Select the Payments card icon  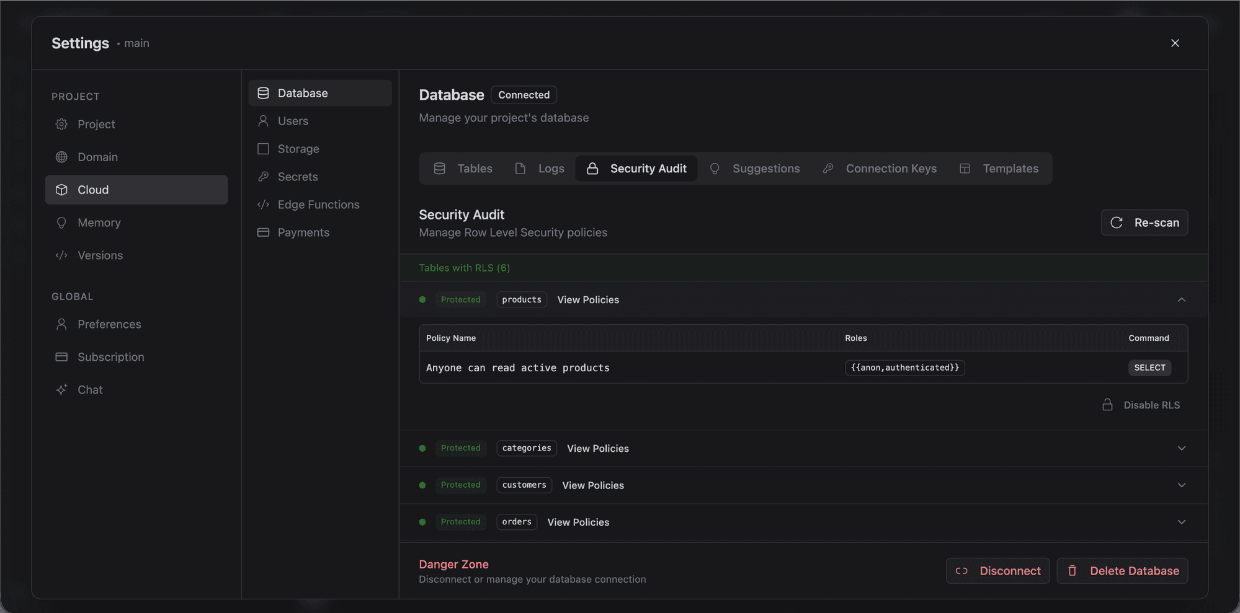(x=263, y=232)
